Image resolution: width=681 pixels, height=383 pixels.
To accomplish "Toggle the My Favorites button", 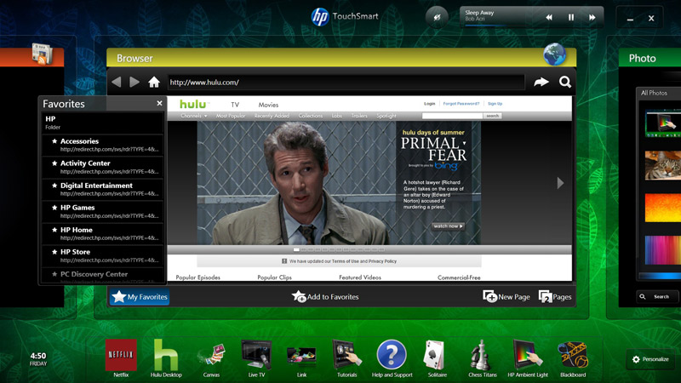I will point(140,296).
